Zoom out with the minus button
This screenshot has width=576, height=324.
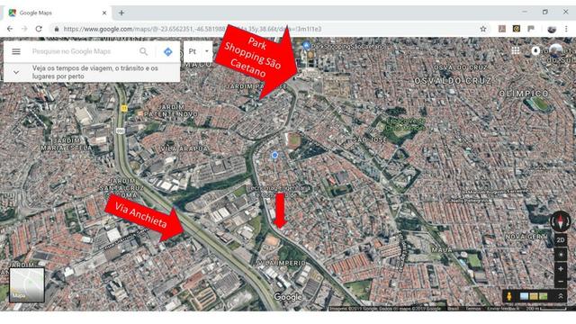[x=560, y=282]
